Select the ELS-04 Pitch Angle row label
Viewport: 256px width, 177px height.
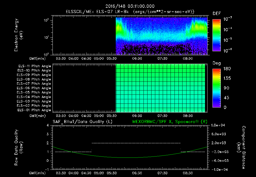pos(34,97)
